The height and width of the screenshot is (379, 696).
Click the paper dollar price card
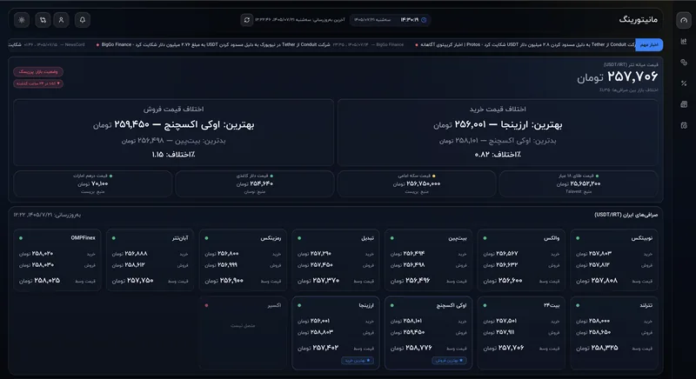pyautogui.click(x=254, y=183)
